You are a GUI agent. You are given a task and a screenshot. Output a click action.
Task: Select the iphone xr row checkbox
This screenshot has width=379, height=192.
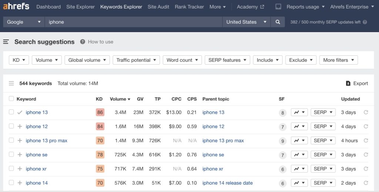11,169
